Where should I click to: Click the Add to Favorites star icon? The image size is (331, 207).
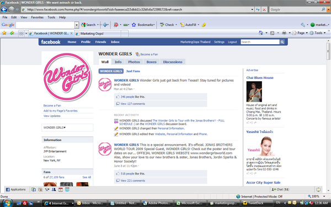[12, 33]
